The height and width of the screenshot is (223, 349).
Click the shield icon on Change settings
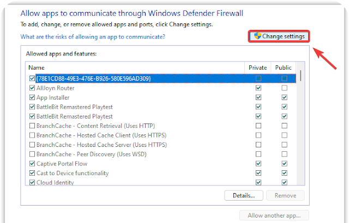(257, 36)
